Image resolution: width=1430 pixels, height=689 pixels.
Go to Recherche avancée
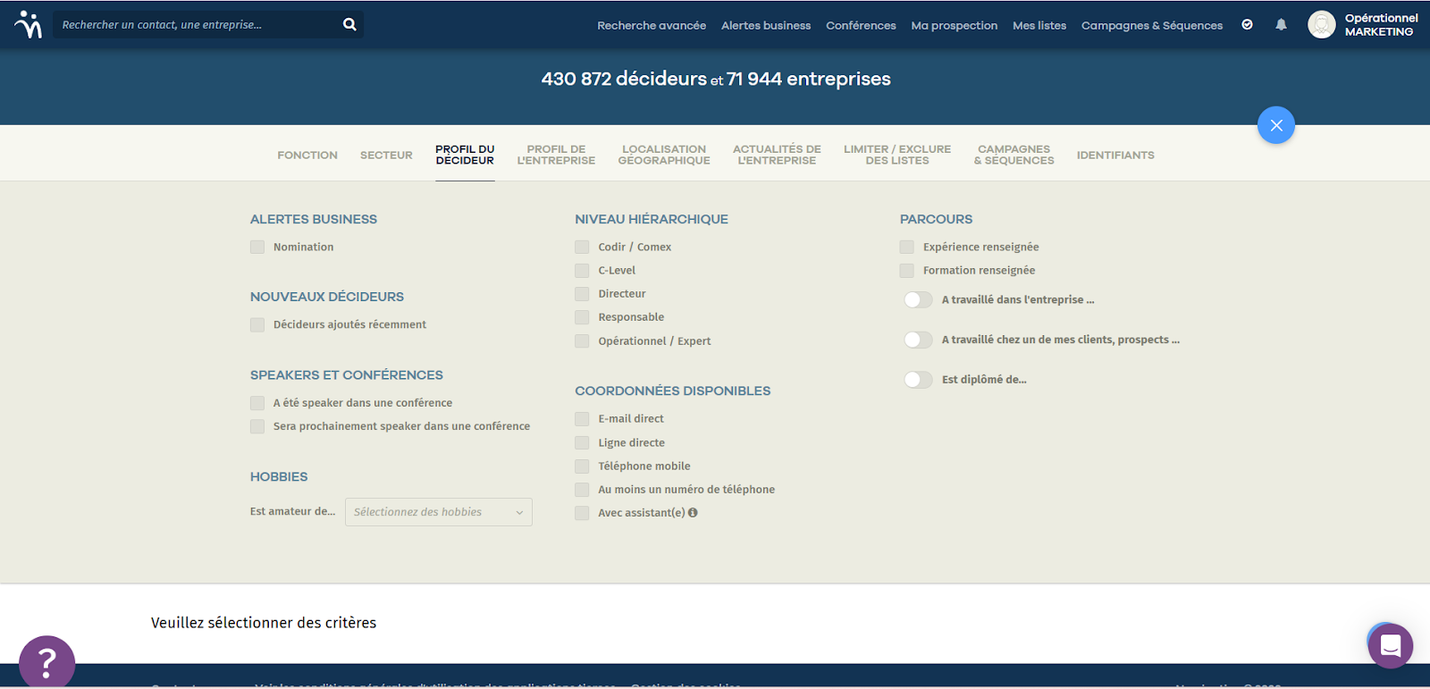652,26
